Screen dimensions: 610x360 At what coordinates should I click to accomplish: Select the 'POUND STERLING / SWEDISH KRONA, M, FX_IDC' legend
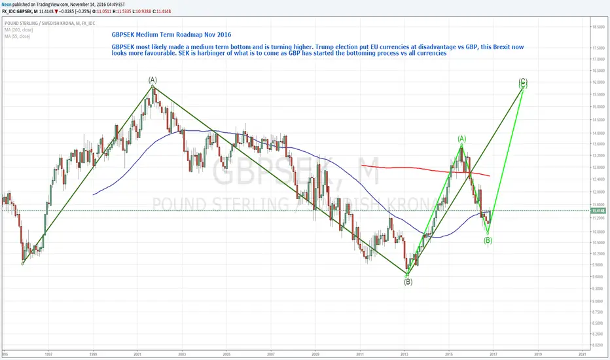[50, 24]
